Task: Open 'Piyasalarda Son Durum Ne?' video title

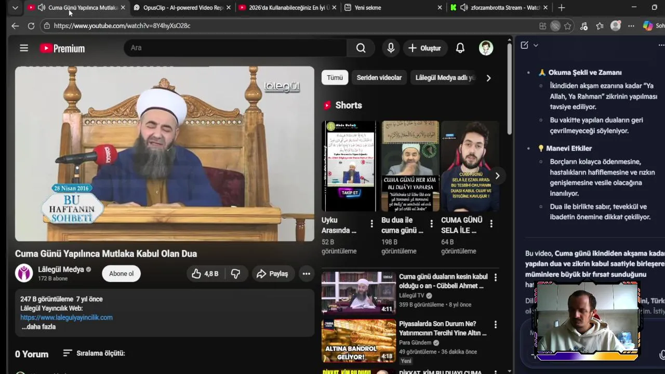Action: point(443,328)
